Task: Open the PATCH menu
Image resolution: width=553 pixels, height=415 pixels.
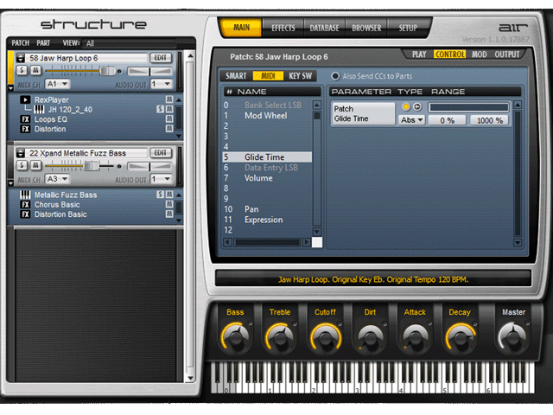Action: pyautogui.click(x=20, y=43)
